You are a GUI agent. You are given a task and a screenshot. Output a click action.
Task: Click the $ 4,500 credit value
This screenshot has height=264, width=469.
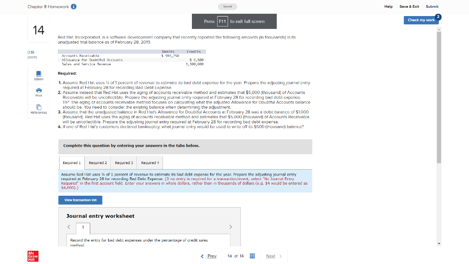point(196,60)
